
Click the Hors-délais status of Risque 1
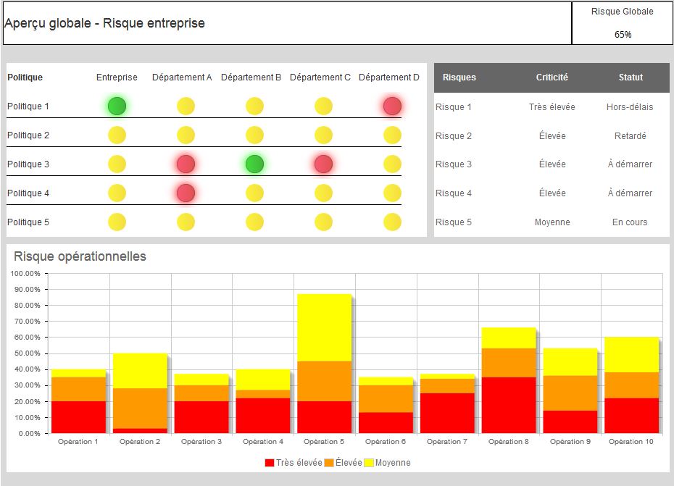pyautogui.click(x=630, y=107)
